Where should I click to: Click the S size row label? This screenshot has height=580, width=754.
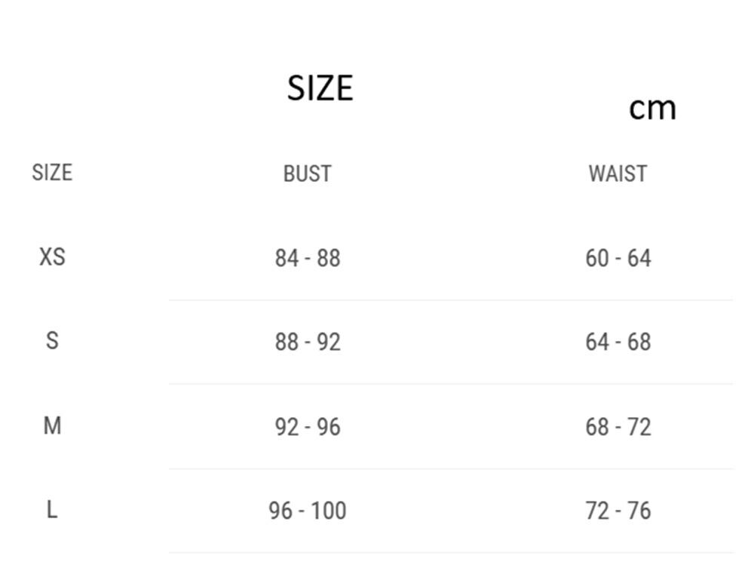(x=52, y=341)
